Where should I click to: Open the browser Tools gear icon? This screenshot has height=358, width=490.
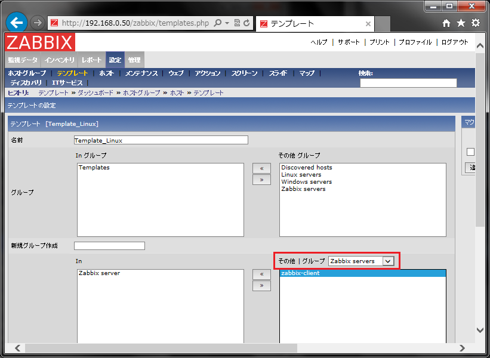(x=476, y=23)
